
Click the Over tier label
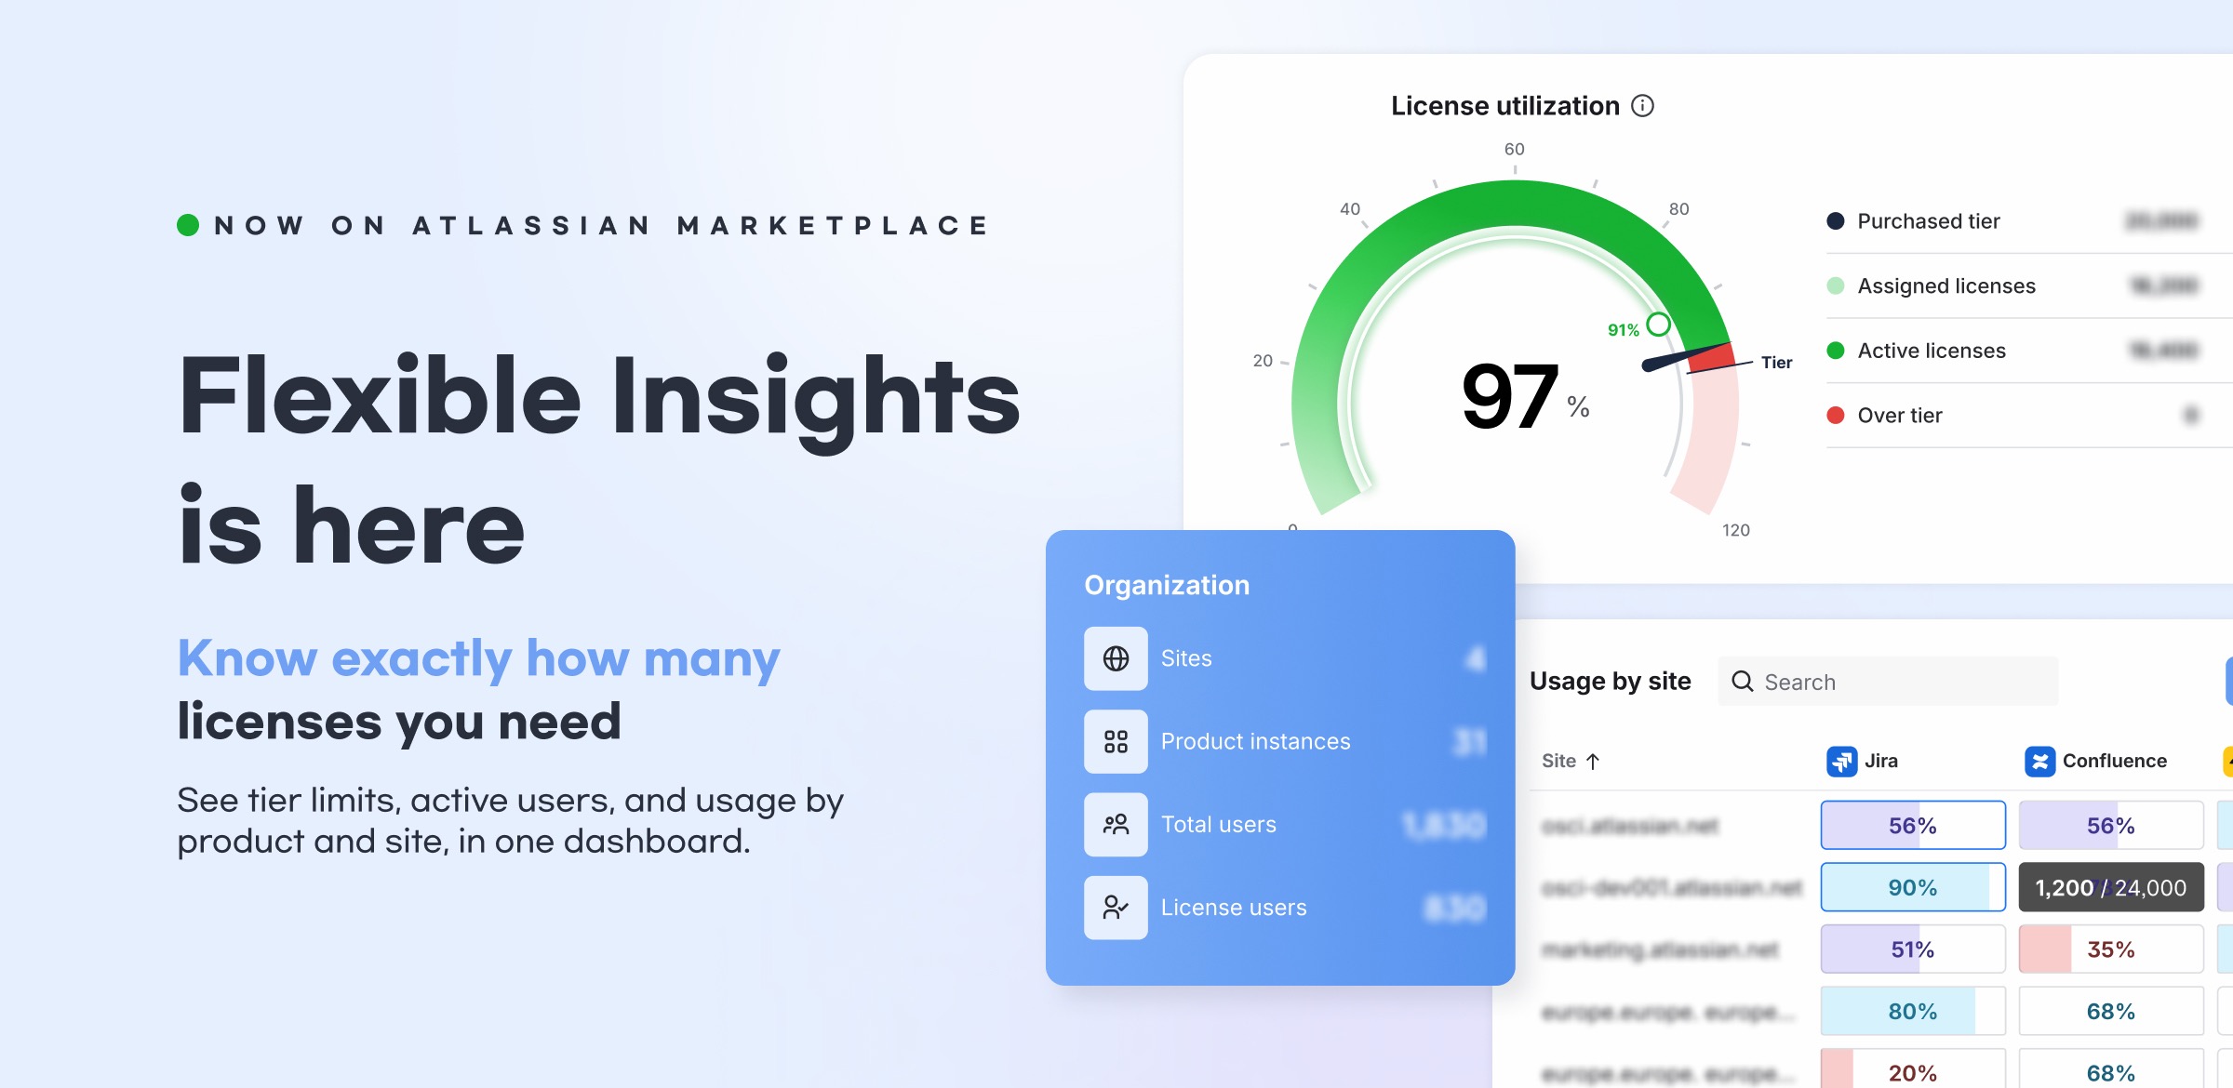coord(1900,416)
